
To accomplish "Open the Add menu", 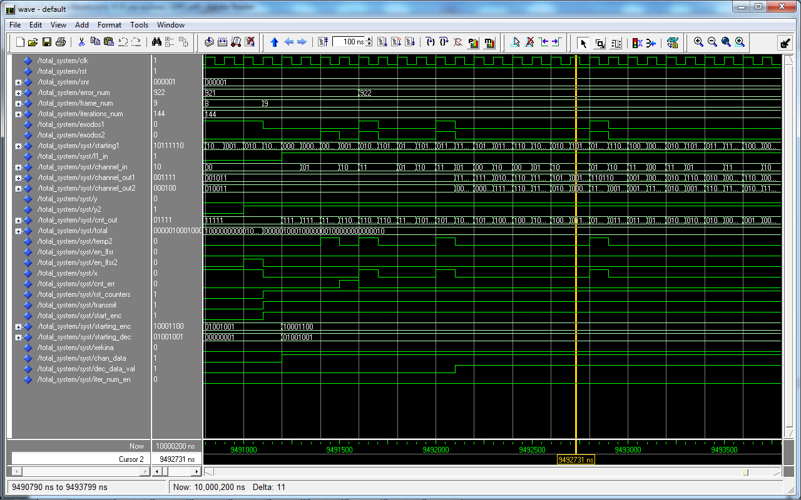I will tap(82, 25).
